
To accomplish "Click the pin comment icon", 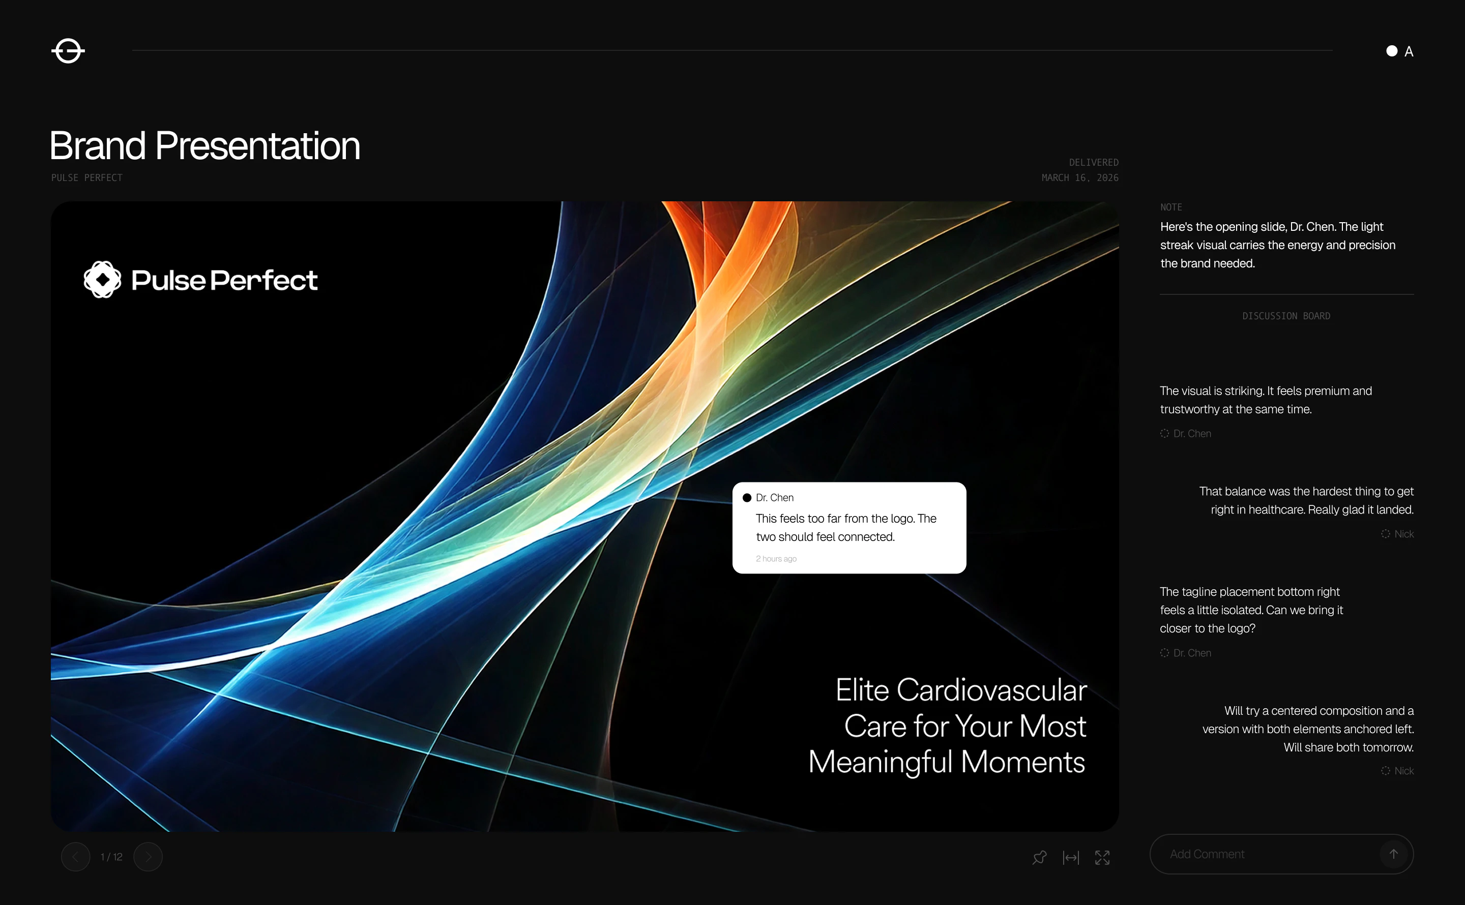I will click(1039, 857).
